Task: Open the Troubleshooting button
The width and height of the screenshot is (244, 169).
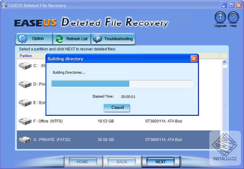Action: click(113, 39)
